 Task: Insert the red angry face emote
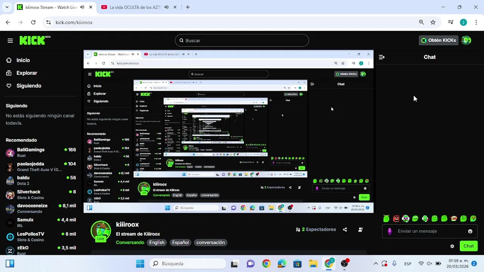coord(396,218)
